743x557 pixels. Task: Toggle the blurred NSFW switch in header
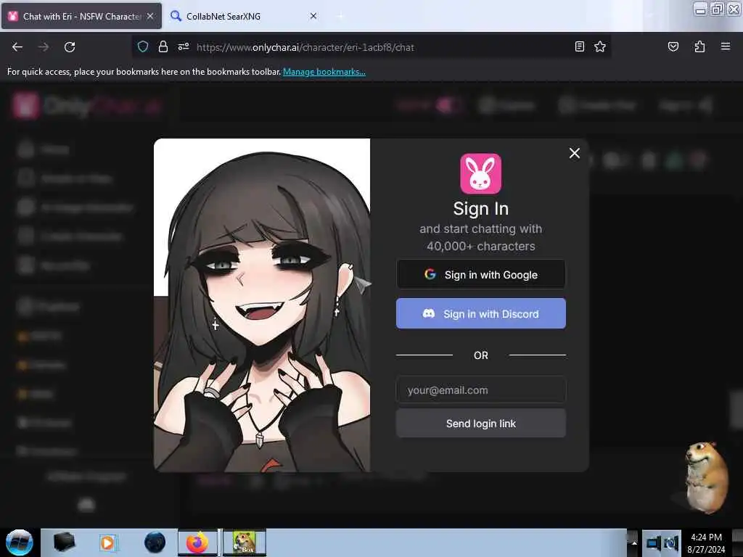[448, 105]
